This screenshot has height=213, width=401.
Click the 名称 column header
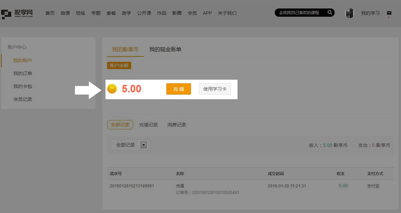point(180,174)
